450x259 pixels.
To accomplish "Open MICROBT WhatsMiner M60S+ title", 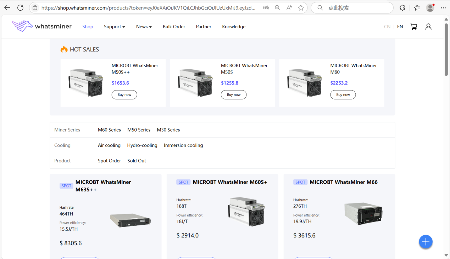I will point(230,182).
